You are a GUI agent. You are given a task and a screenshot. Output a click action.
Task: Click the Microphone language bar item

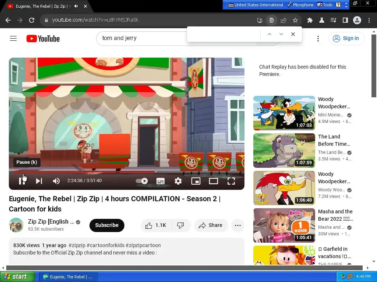[x=300, y=5]
